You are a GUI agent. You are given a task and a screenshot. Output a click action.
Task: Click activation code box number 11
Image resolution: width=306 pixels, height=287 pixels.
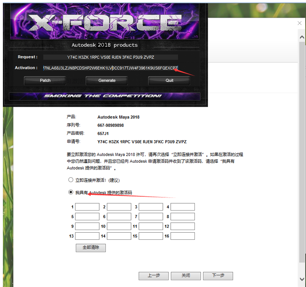coord(151,226)
